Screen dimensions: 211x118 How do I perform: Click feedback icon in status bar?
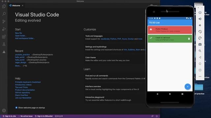coord(152,116)
